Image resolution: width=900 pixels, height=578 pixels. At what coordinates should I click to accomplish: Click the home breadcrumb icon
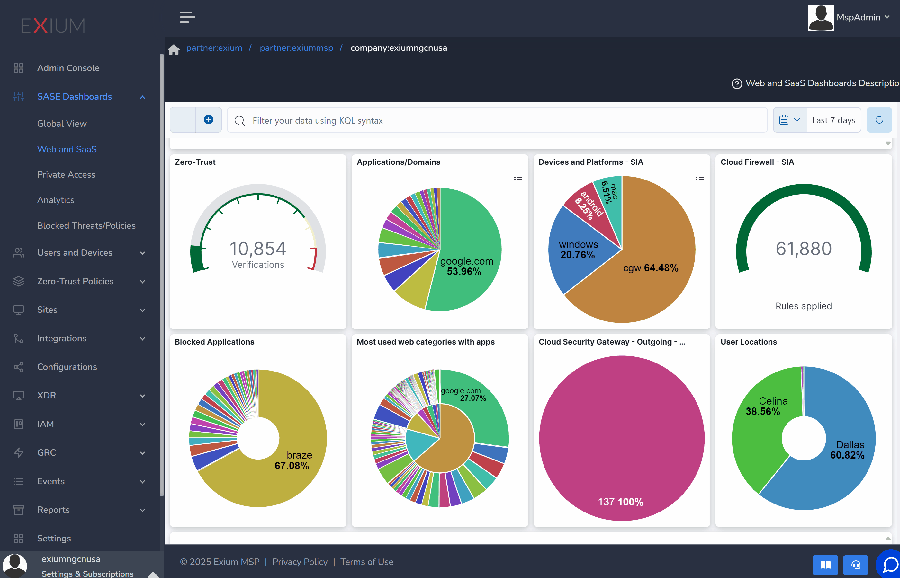point(174,49)
